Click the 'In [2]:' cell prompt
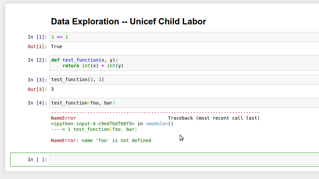Viewport: 319px width, 179px height. click(x=37, y=60)
